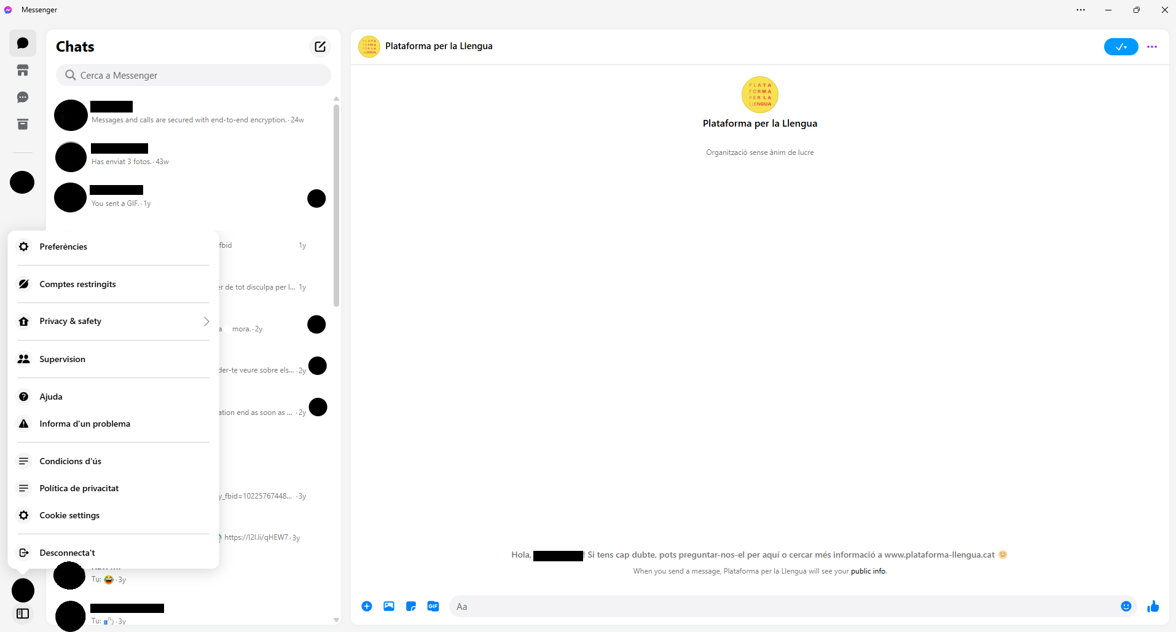Choose Informa d'un problema

pyautogui.click(x=113, y=424)
